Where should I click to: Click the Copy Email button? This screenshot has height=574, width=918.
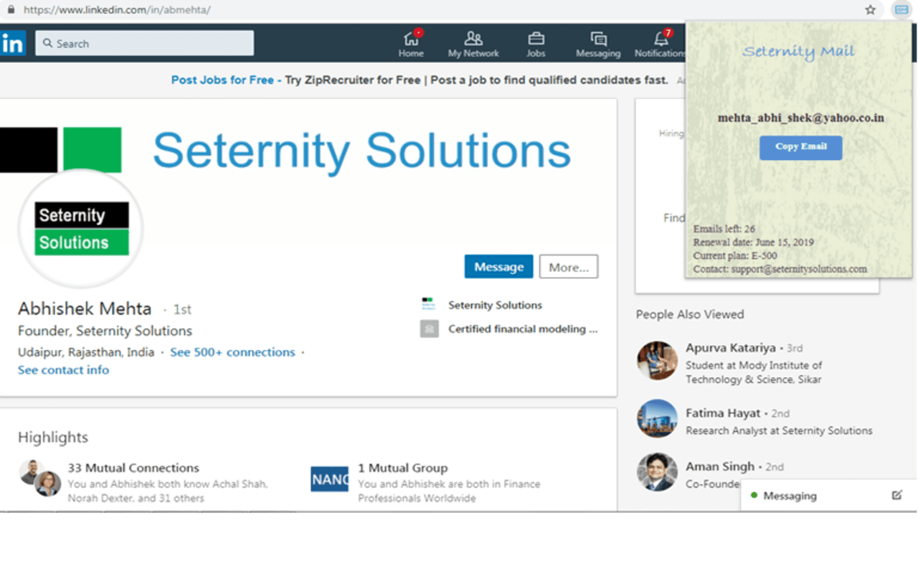800,148
